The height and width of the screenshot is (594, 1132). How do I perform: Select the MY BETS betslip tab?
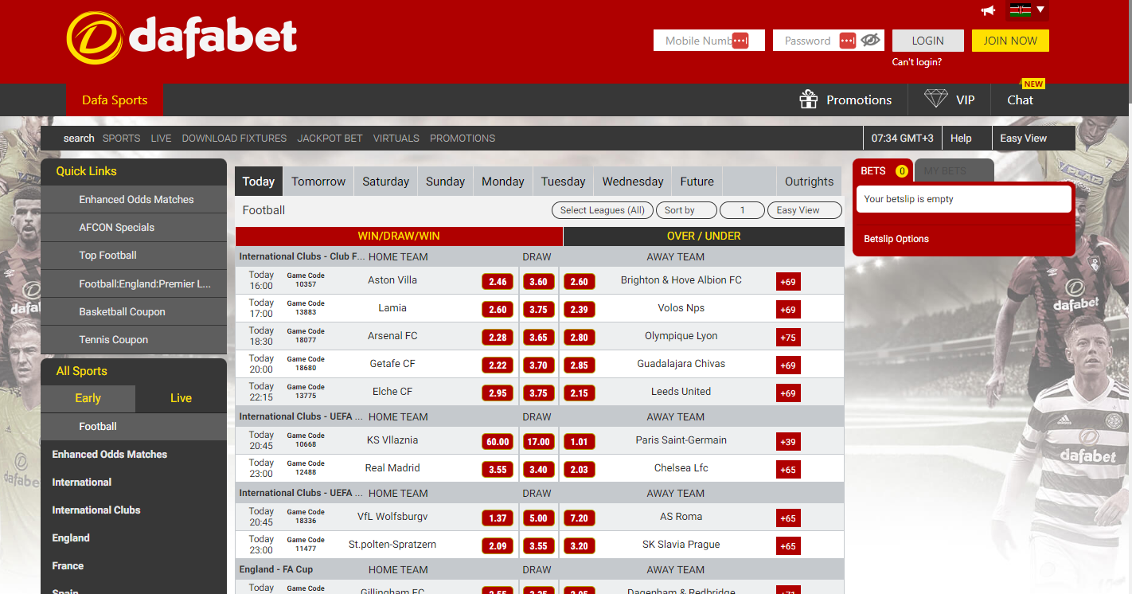(954, 170)
